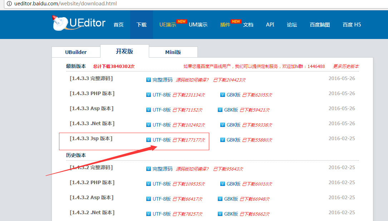
Task: Click GBK download icon in 1.4.3.2 Asp row
Action: [x=220, y=199]
